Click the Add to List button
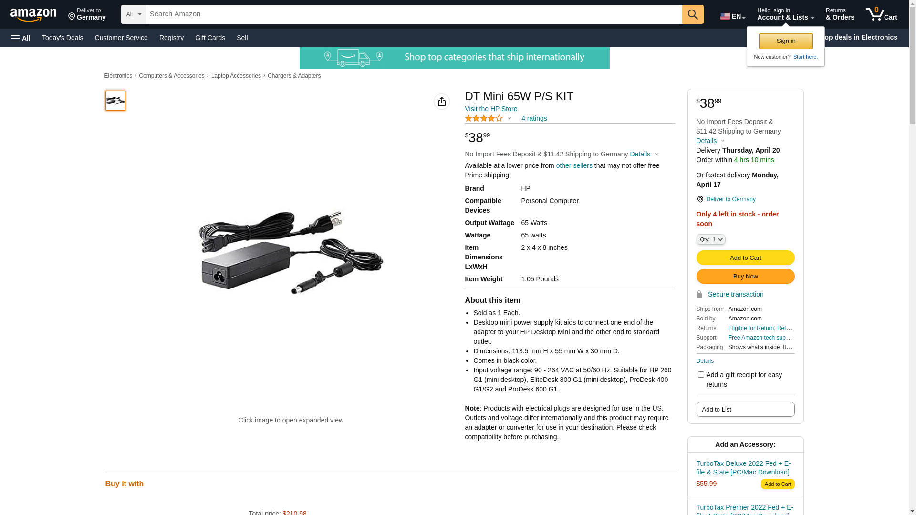The image size is (916, 515). pyautogui.click(x=745, y=410)
